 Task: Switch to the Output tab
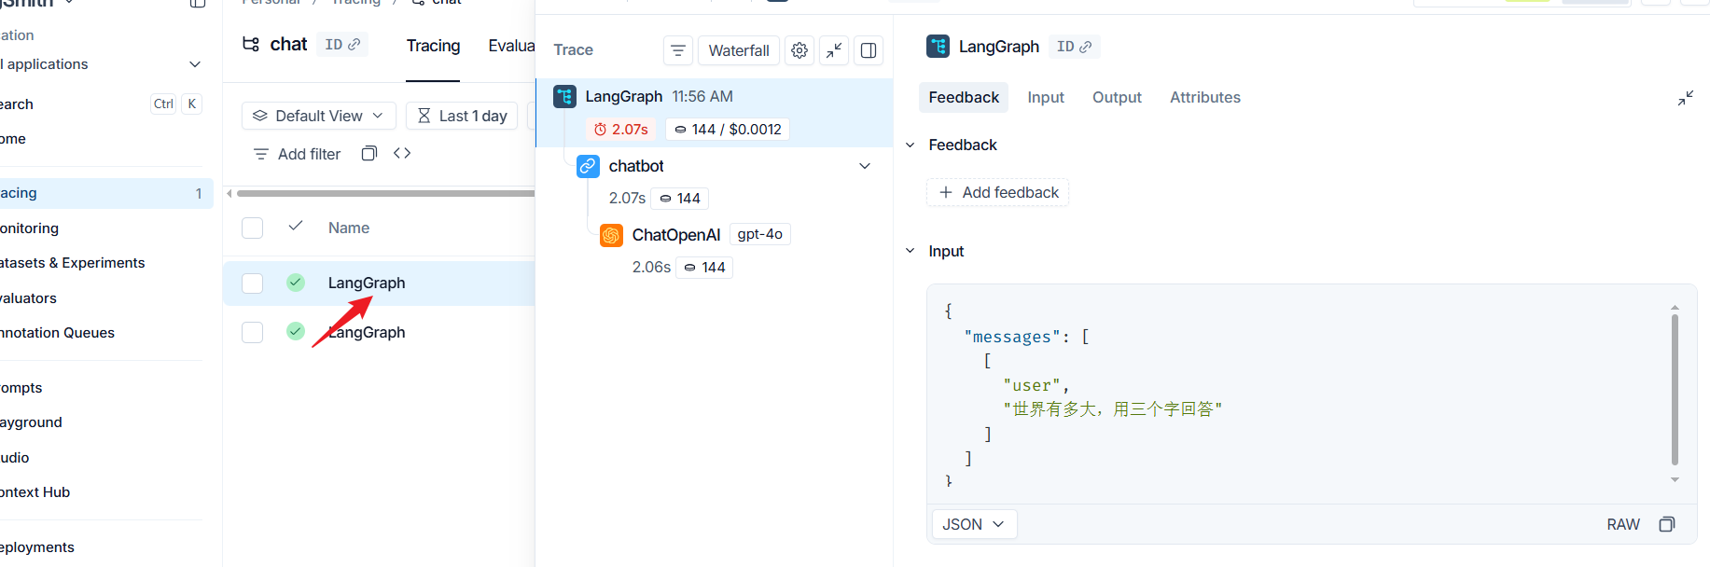pos(1117,97)
